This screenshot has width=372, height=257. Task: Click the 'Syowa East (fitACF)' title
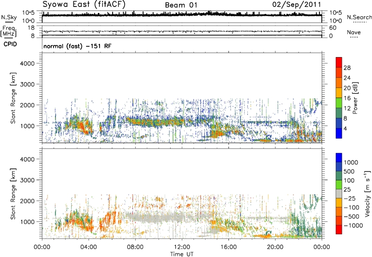click(x=84, y=5)
